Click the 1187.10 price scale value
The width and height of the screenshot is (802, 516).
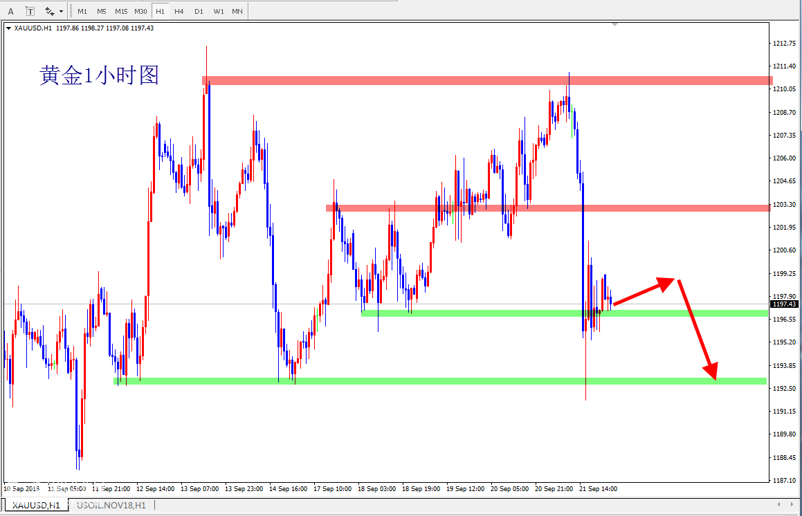pyautogui.click(x=785, y=480)
